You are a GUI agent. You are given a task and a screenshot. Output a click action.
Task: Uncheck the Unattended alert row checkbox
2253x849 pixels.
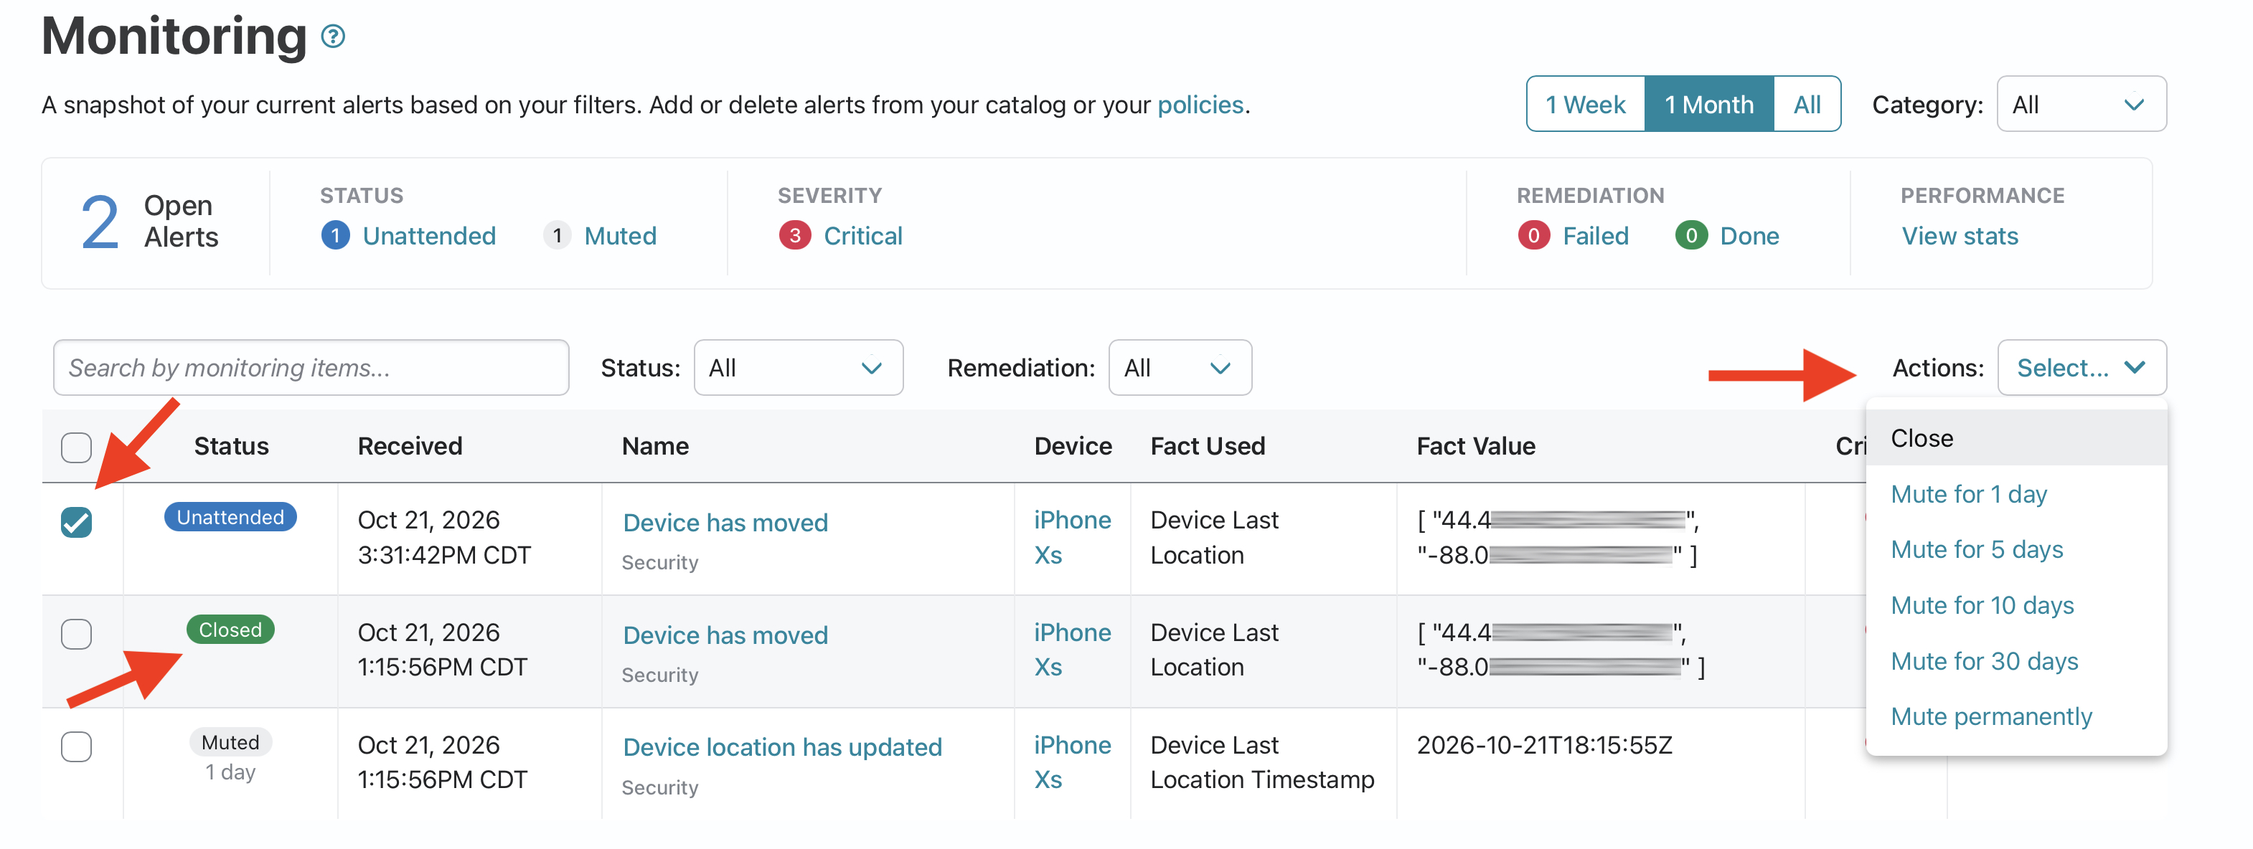click(x=76, y=522)
